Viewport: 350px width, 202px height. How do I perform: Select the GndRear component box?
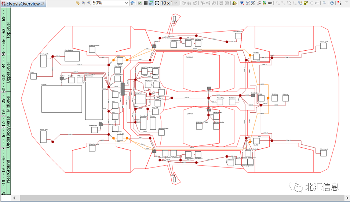tap(274, 98)
